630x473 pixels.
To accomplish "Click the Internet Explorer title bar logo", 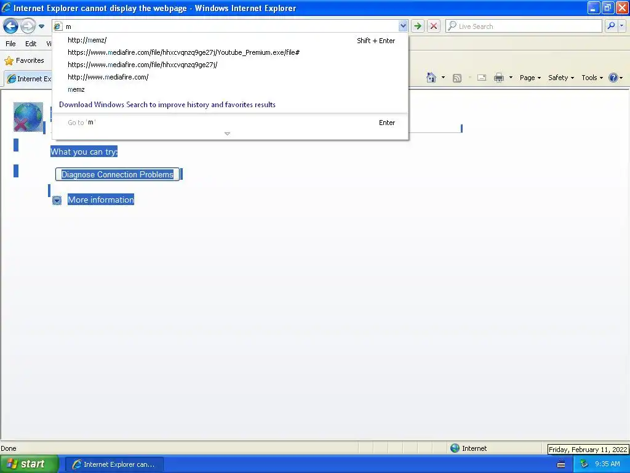I will pos(6,7).
